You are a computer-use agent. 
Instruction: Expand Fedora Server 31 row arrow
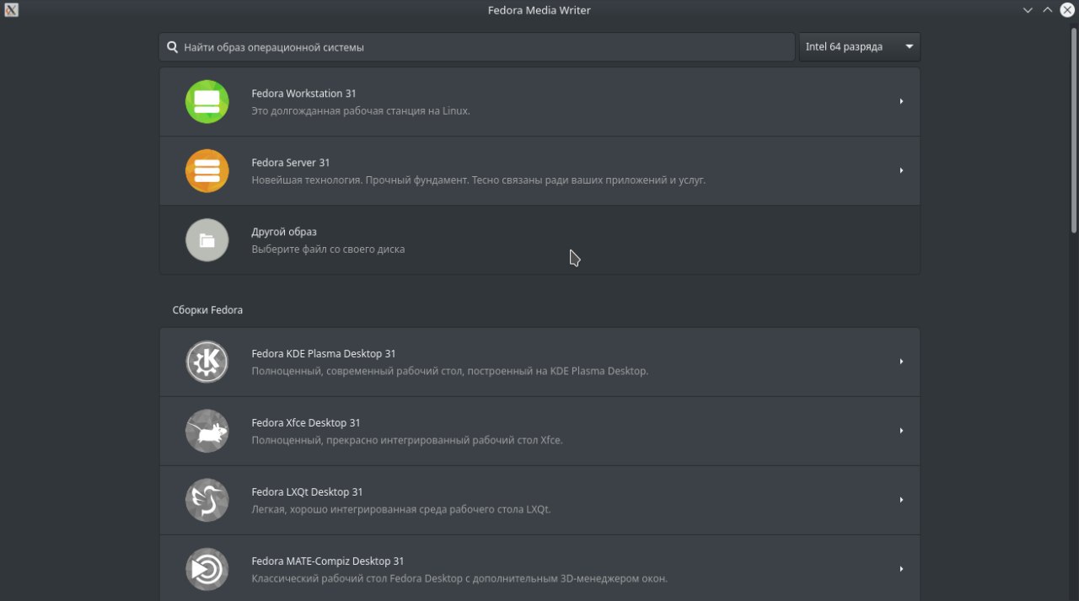point(901,171)
